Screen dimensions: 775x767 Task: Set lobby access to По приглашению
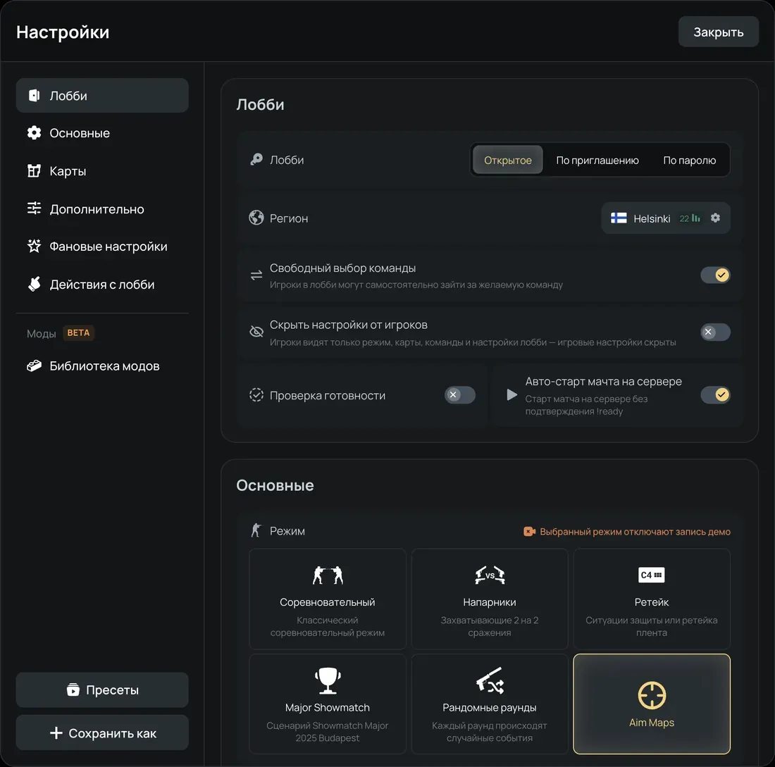pos(597,160)
